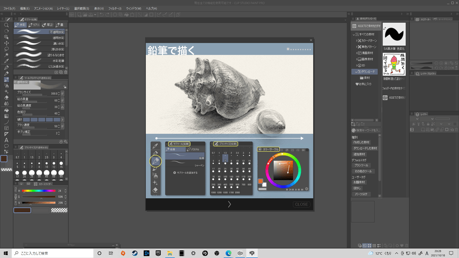The width and height of the screenshot is (459, 258).
Task: Click the CLOSE button in tutorial dialog
Action: pyautogui.click(x=301, y=204)
